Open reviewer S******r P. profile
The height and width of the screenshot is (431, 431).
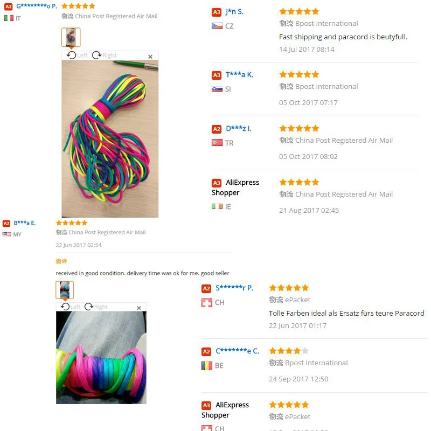click(234, 288)
